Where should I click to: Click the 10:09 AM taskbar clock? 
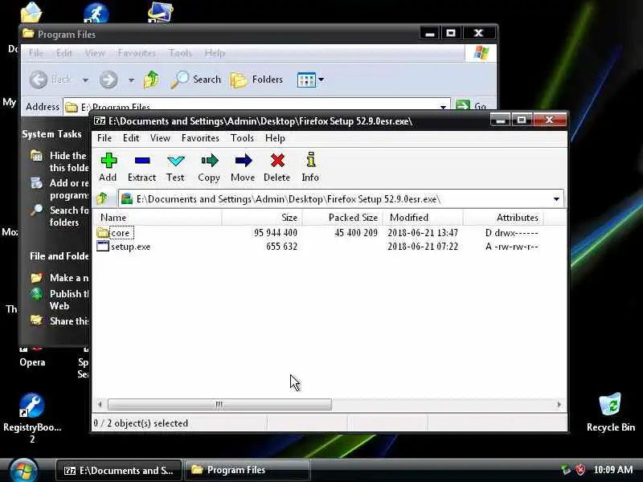pos(613,470)
